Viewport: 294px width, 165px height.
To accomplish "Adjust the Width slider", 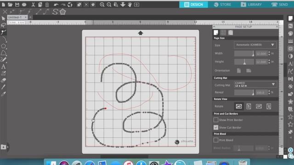I will click(x=244, y=54).
